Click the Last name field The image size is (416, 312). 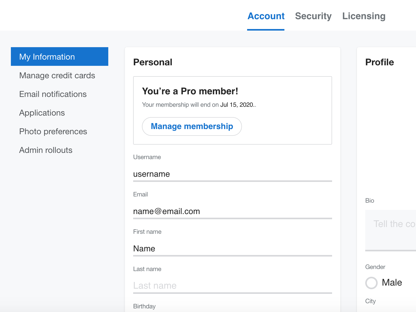[232, 286]
